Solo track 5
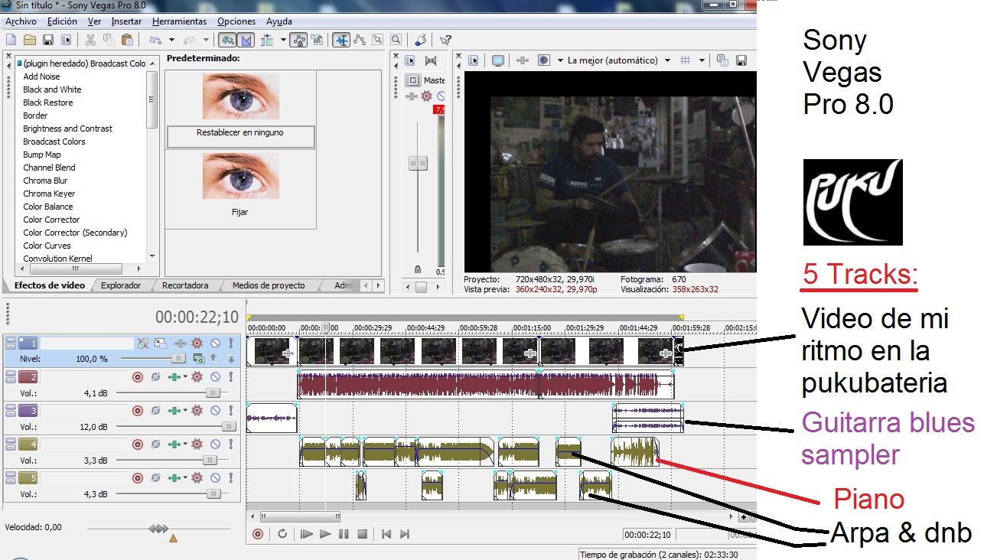This screenshot has height=560, width=984. 230,477
